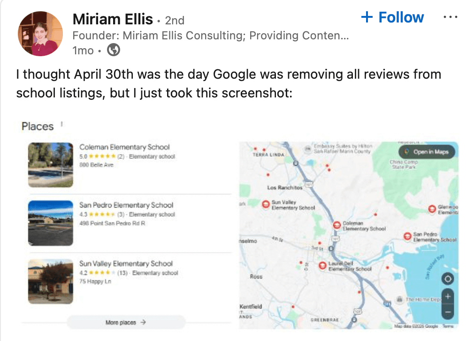Follow Miriam Ellis

[392, 18]
